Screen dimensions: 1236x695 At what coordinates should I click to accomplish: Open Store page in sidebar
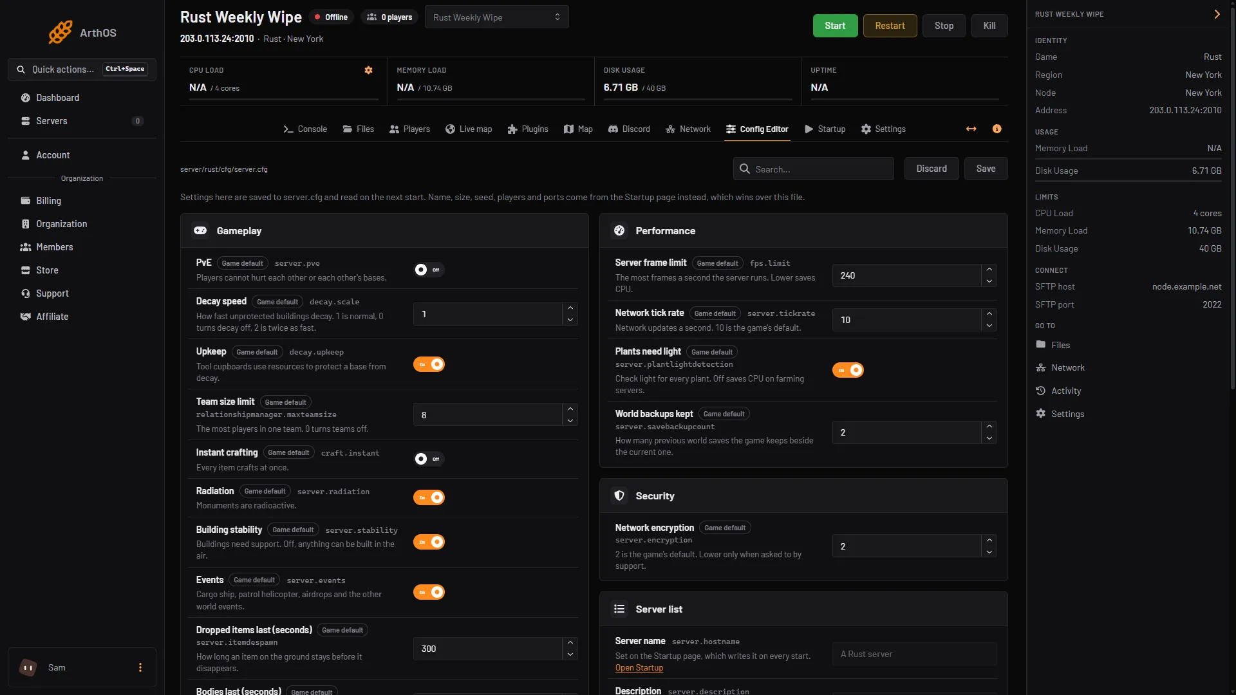pyautogui.click(x=82, y=270)
